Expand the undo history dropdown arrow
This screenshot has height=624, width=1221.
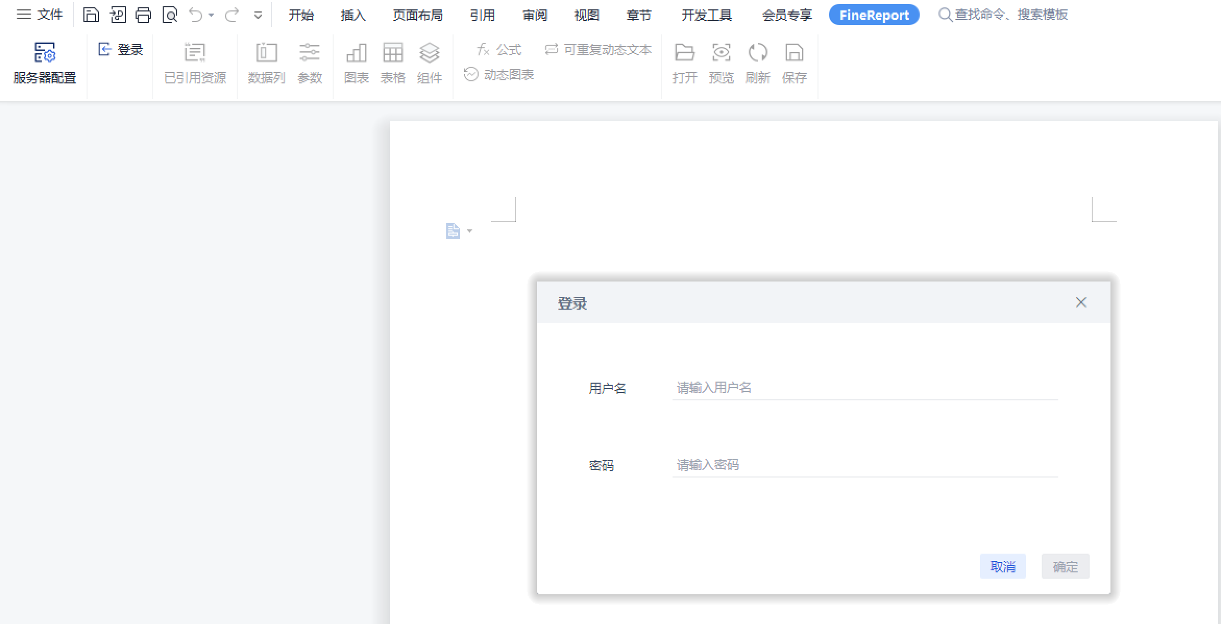(211, 15)
